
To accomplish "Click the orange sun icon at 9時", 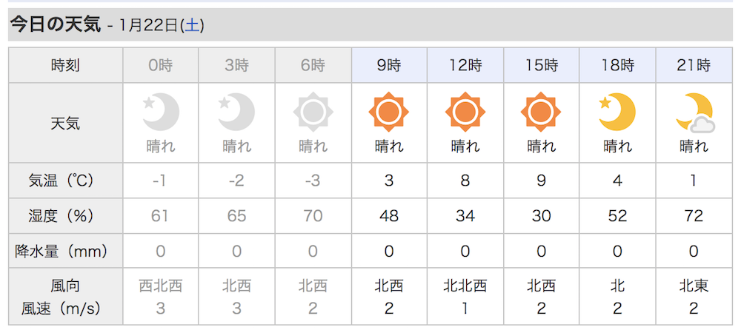I will tap(389, 112).
